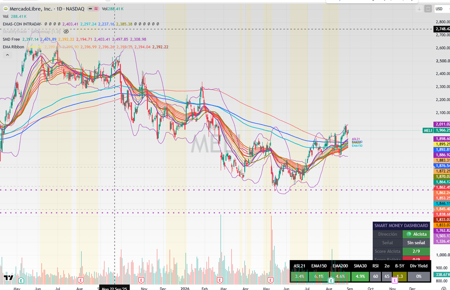450x290 pixels.
Task: Open the red earnings marker between Feb and Mar 2026
Action: point(220,280)
